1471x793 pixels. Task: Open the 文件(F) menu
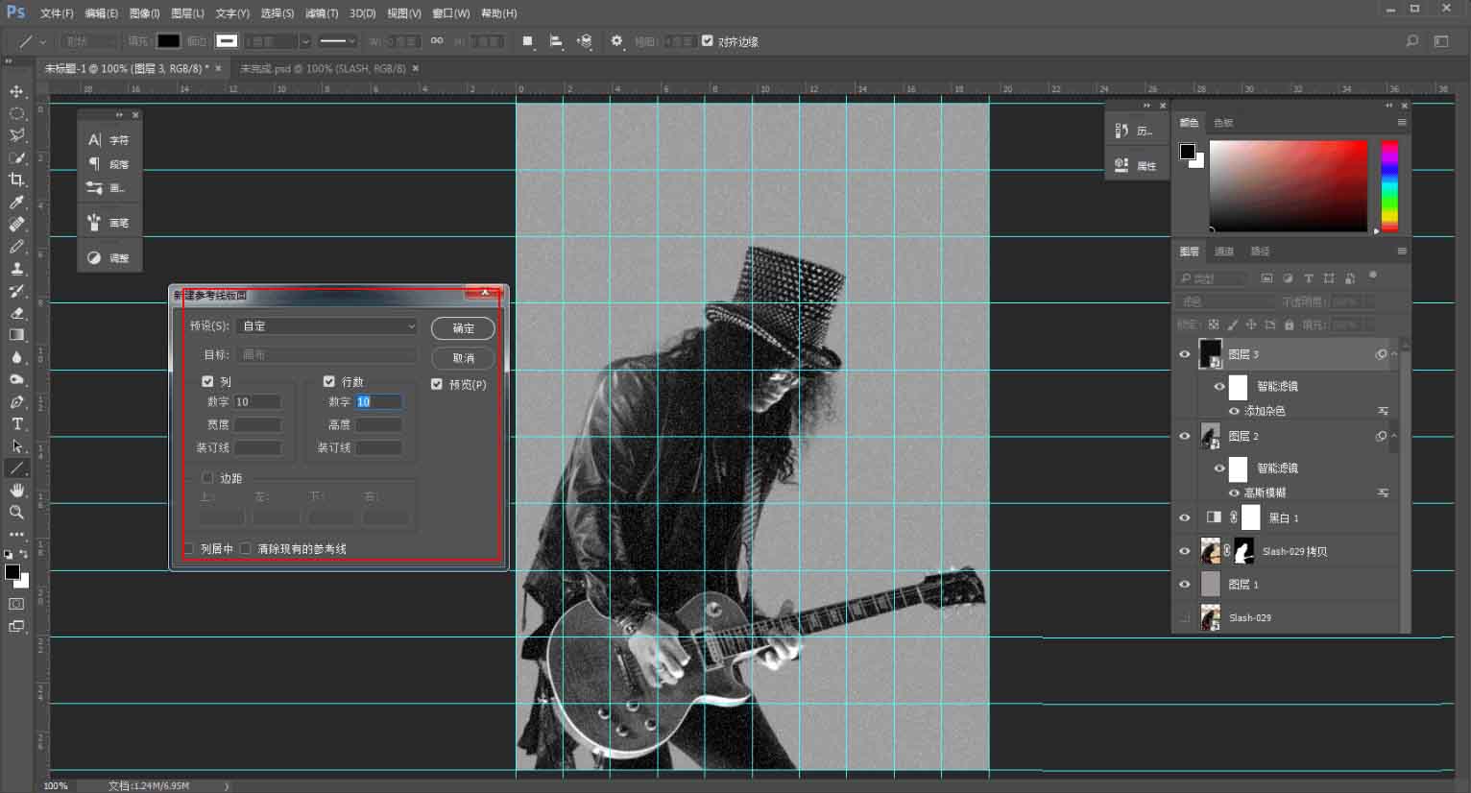click(x=57, y=13)
